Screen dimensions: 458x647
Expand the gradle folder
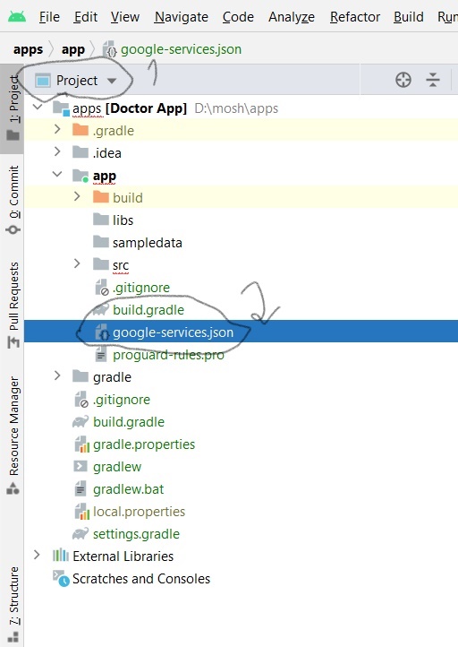(x=57, y=375)
